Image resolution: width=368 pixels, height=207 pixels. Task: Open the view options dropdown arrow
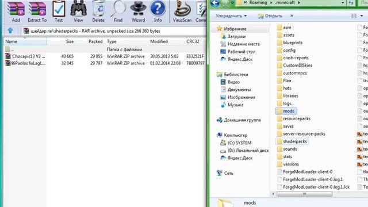362,16
